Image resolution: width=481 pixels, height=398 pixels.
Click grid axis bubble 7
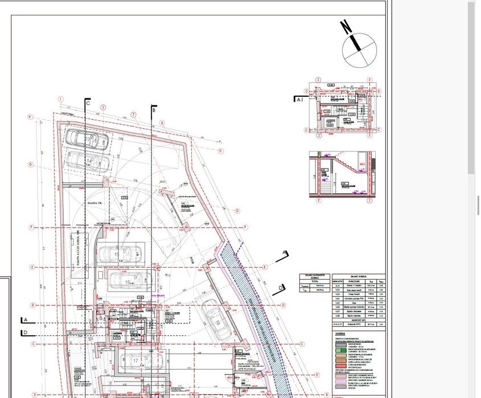133,115
